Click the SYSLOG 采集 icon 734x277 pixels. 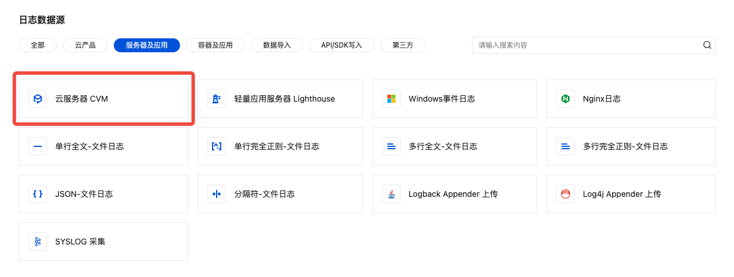pos(38,242)
